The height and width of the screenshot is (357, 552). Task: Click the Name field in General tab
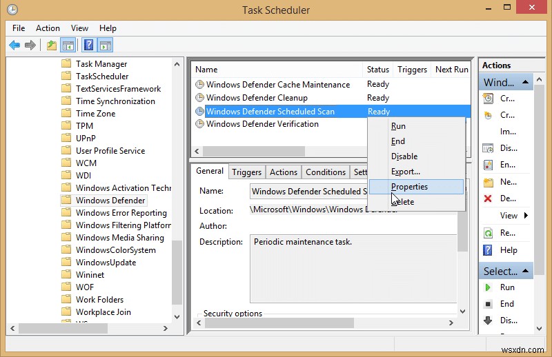point(309,192)
